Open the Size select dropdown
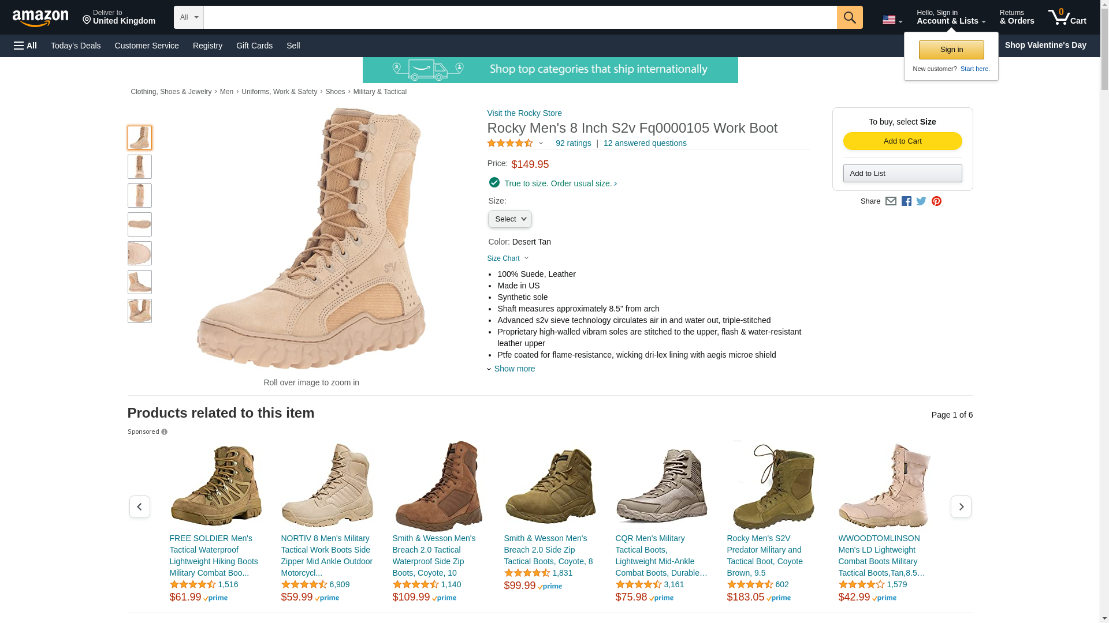Image resolution: width=1109 pixels, height=623 pixels. 509,219
